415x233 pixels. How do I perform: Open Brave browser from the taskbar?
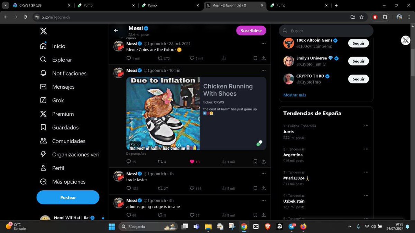pos(268,227)
